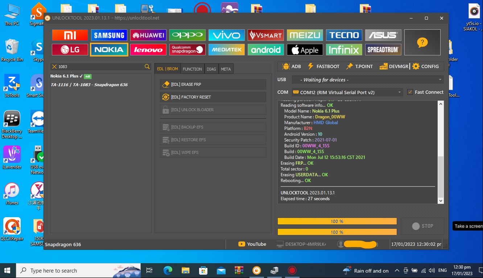This screenshot has width=483, height=278.
Task: Click the upper 100 % progress bar
Action: point(337,221)
